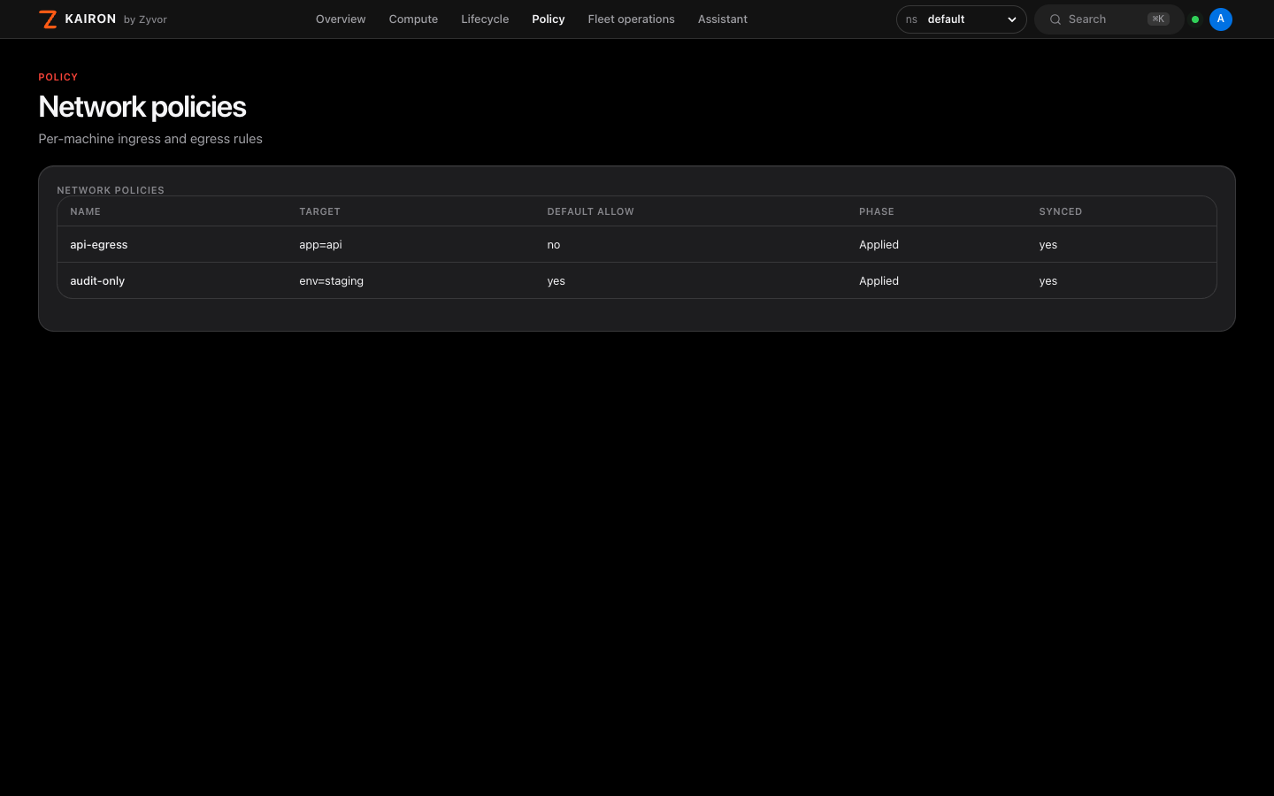Open the Fleet operations tab
The height and width of the screenshot is (796, 1274).
[631, 19]
